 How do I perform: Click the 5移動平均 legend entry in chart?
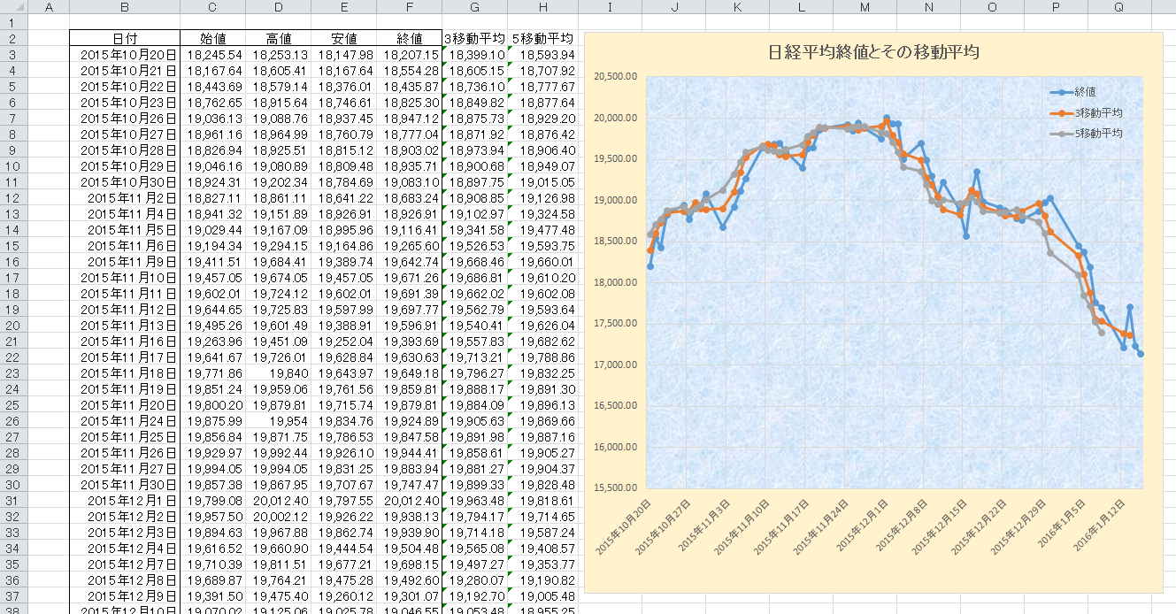(x=1086, y=134)
